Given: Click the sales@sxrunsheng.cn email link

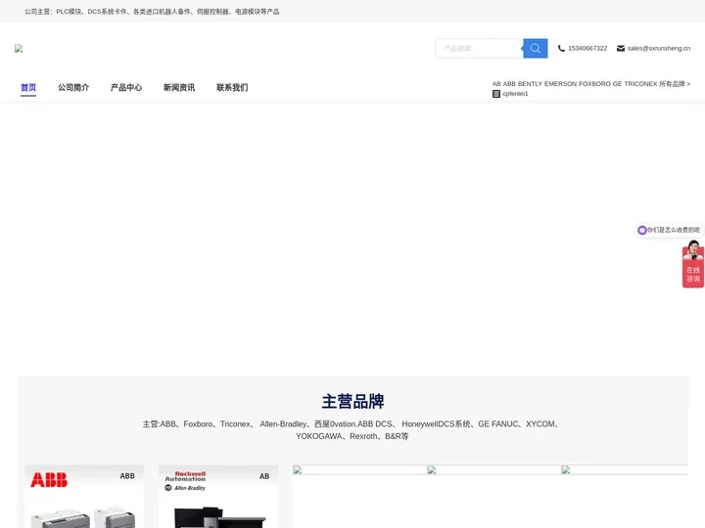Looking at the screenshot, I should 658,48.
